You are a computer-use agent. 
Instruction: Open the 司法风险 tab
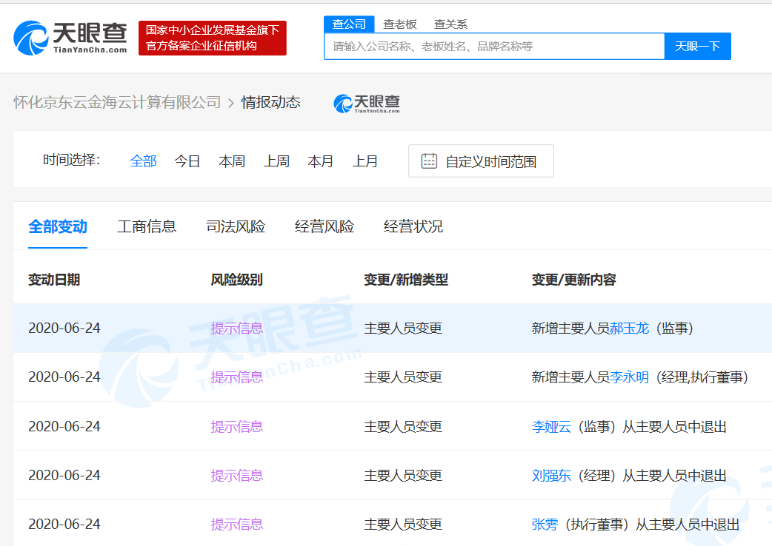236,226
